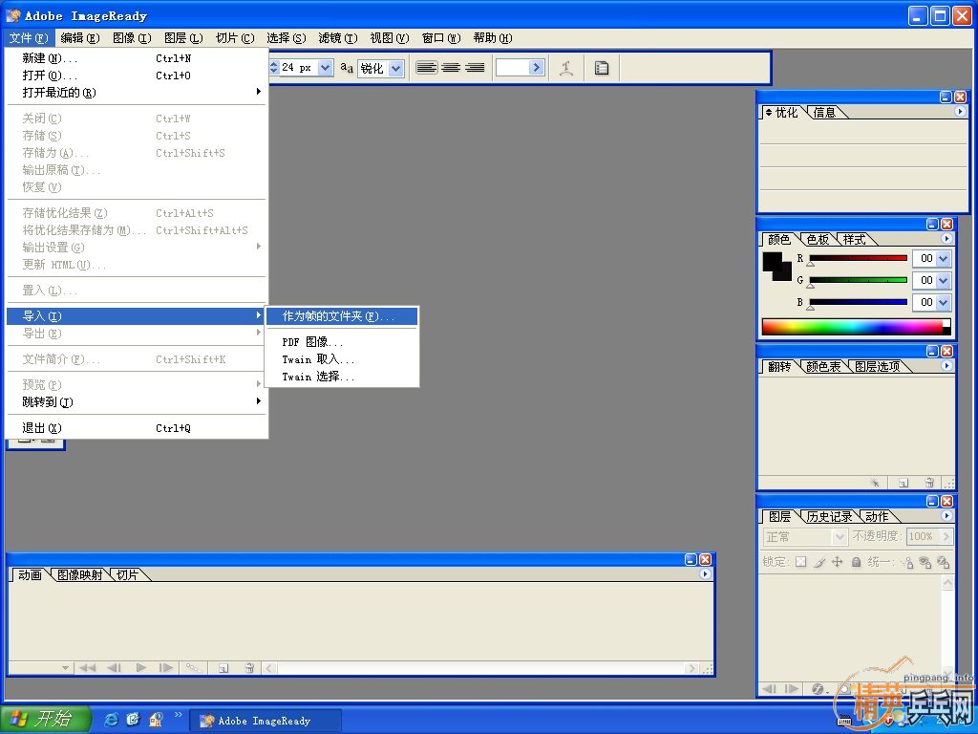
Task: Click the unify layer visibility icon
Action: pyautogui.click(x=925, y=562)
